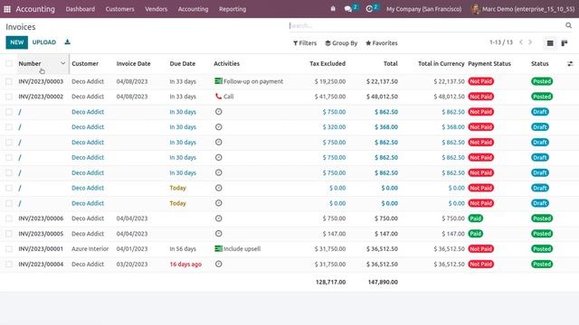Toggle the Number column sort arrow
The height and width of the screenshot is (325, 579).
(x=62, y=63)
